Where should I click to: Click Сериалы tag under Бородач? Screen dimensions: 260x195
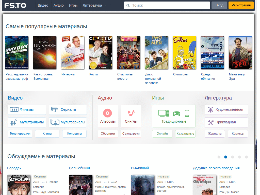[x=40, y=177]
